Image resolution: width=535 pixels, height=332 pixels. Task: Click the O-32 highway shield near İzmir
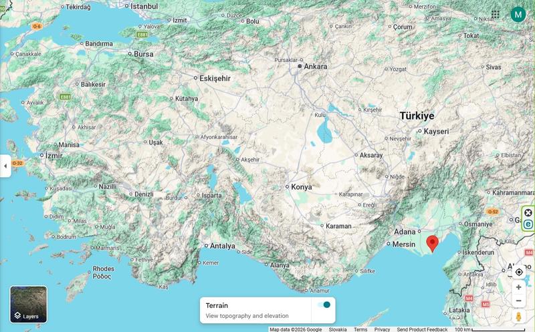coord(17,163)
